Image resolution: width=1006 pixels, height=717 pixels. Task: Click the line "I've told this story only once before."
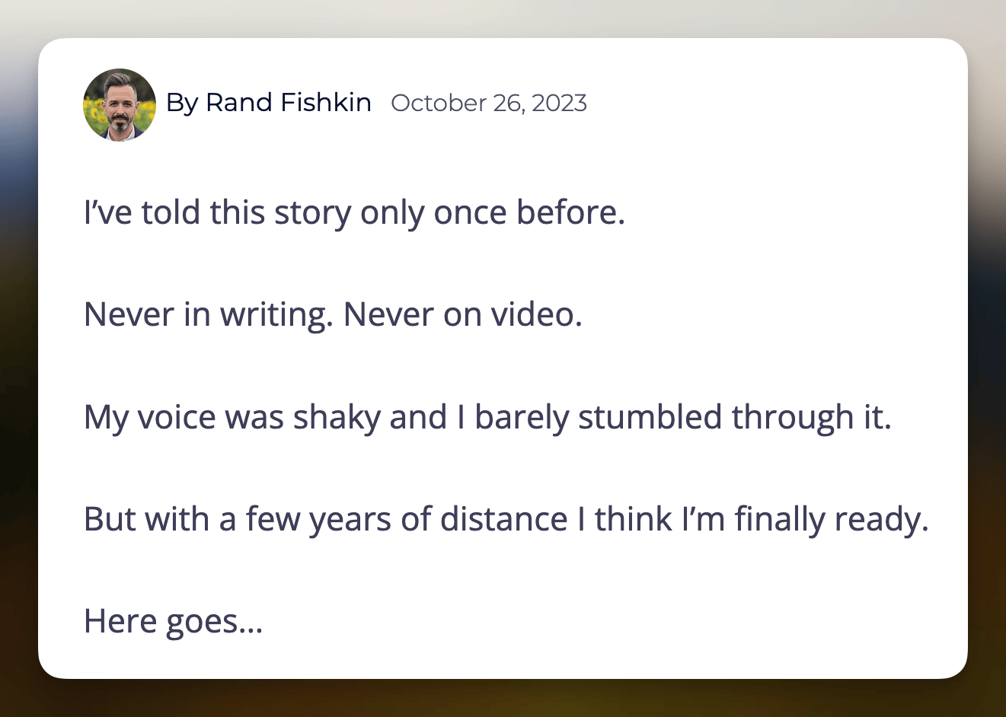[354, 212]
